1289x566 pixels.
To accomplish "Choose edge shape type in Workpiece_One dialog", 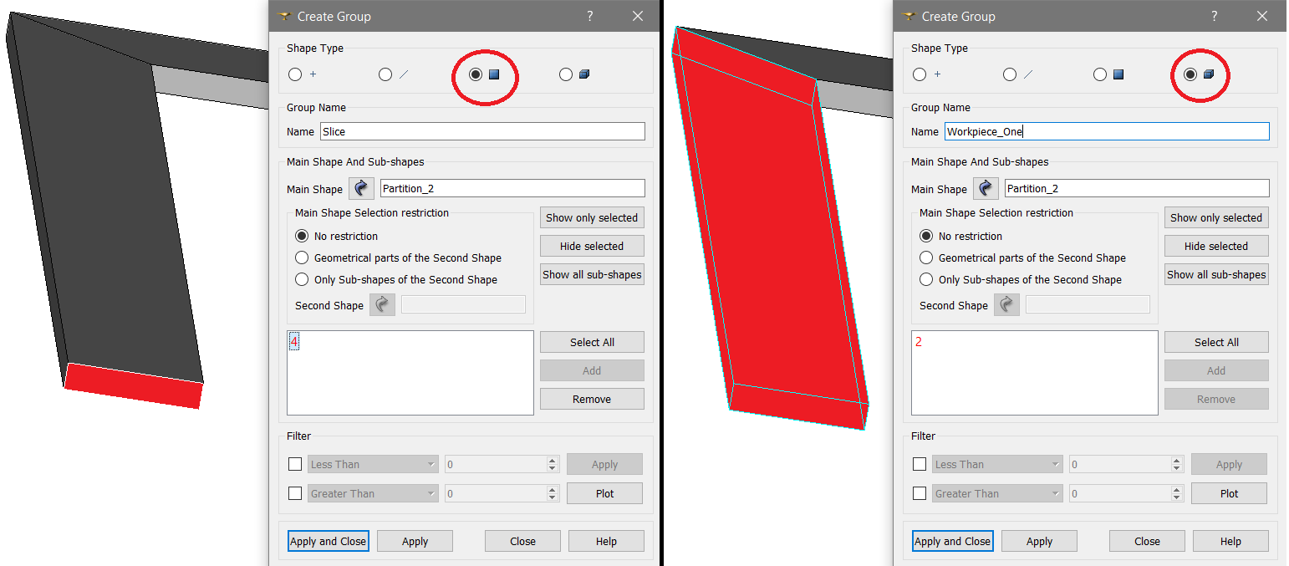I will [1010, 74].
